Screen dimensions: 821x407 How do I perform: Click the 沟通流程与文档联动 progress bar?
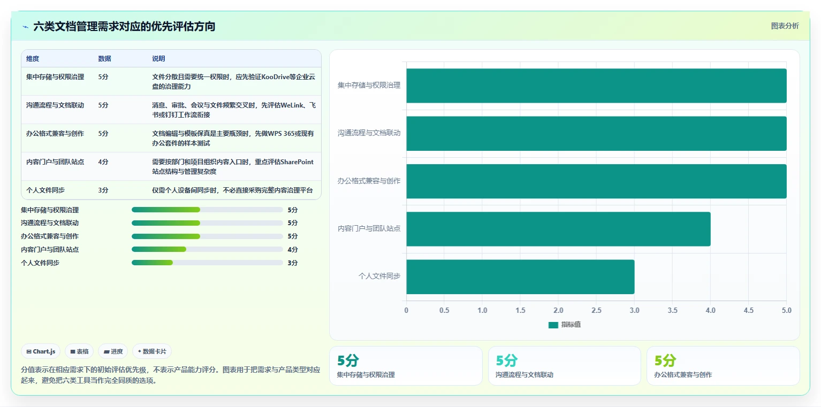207,223
